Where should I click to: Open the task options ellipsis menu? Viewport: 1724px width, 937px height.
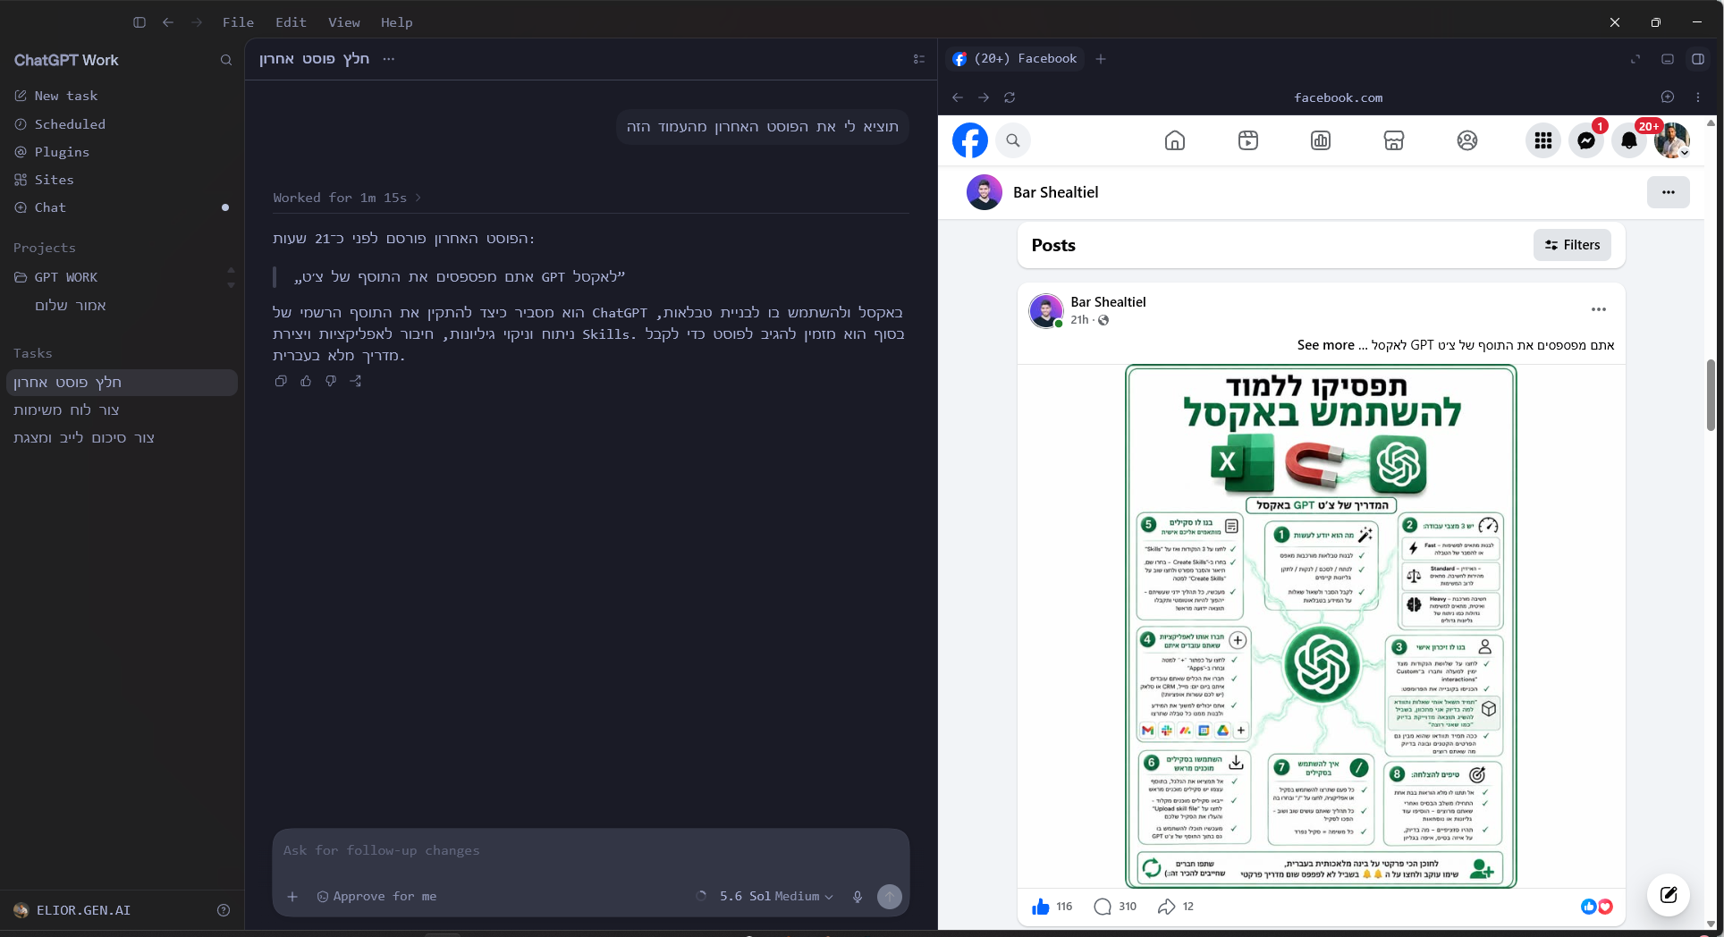coord(388,59)
